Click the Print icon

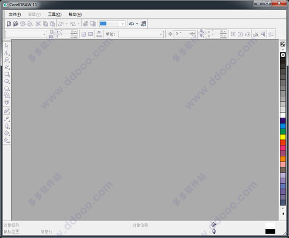click(30, 24)
